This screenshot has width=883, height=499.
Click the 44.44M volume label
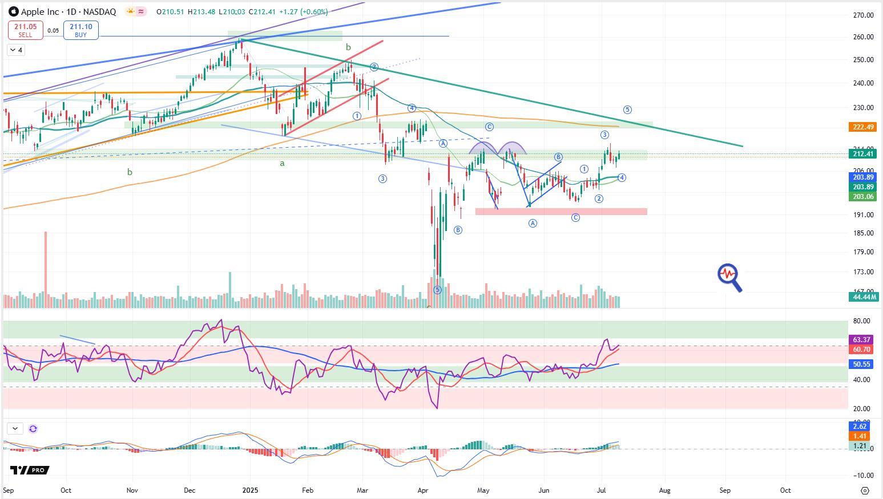[863, 297]
